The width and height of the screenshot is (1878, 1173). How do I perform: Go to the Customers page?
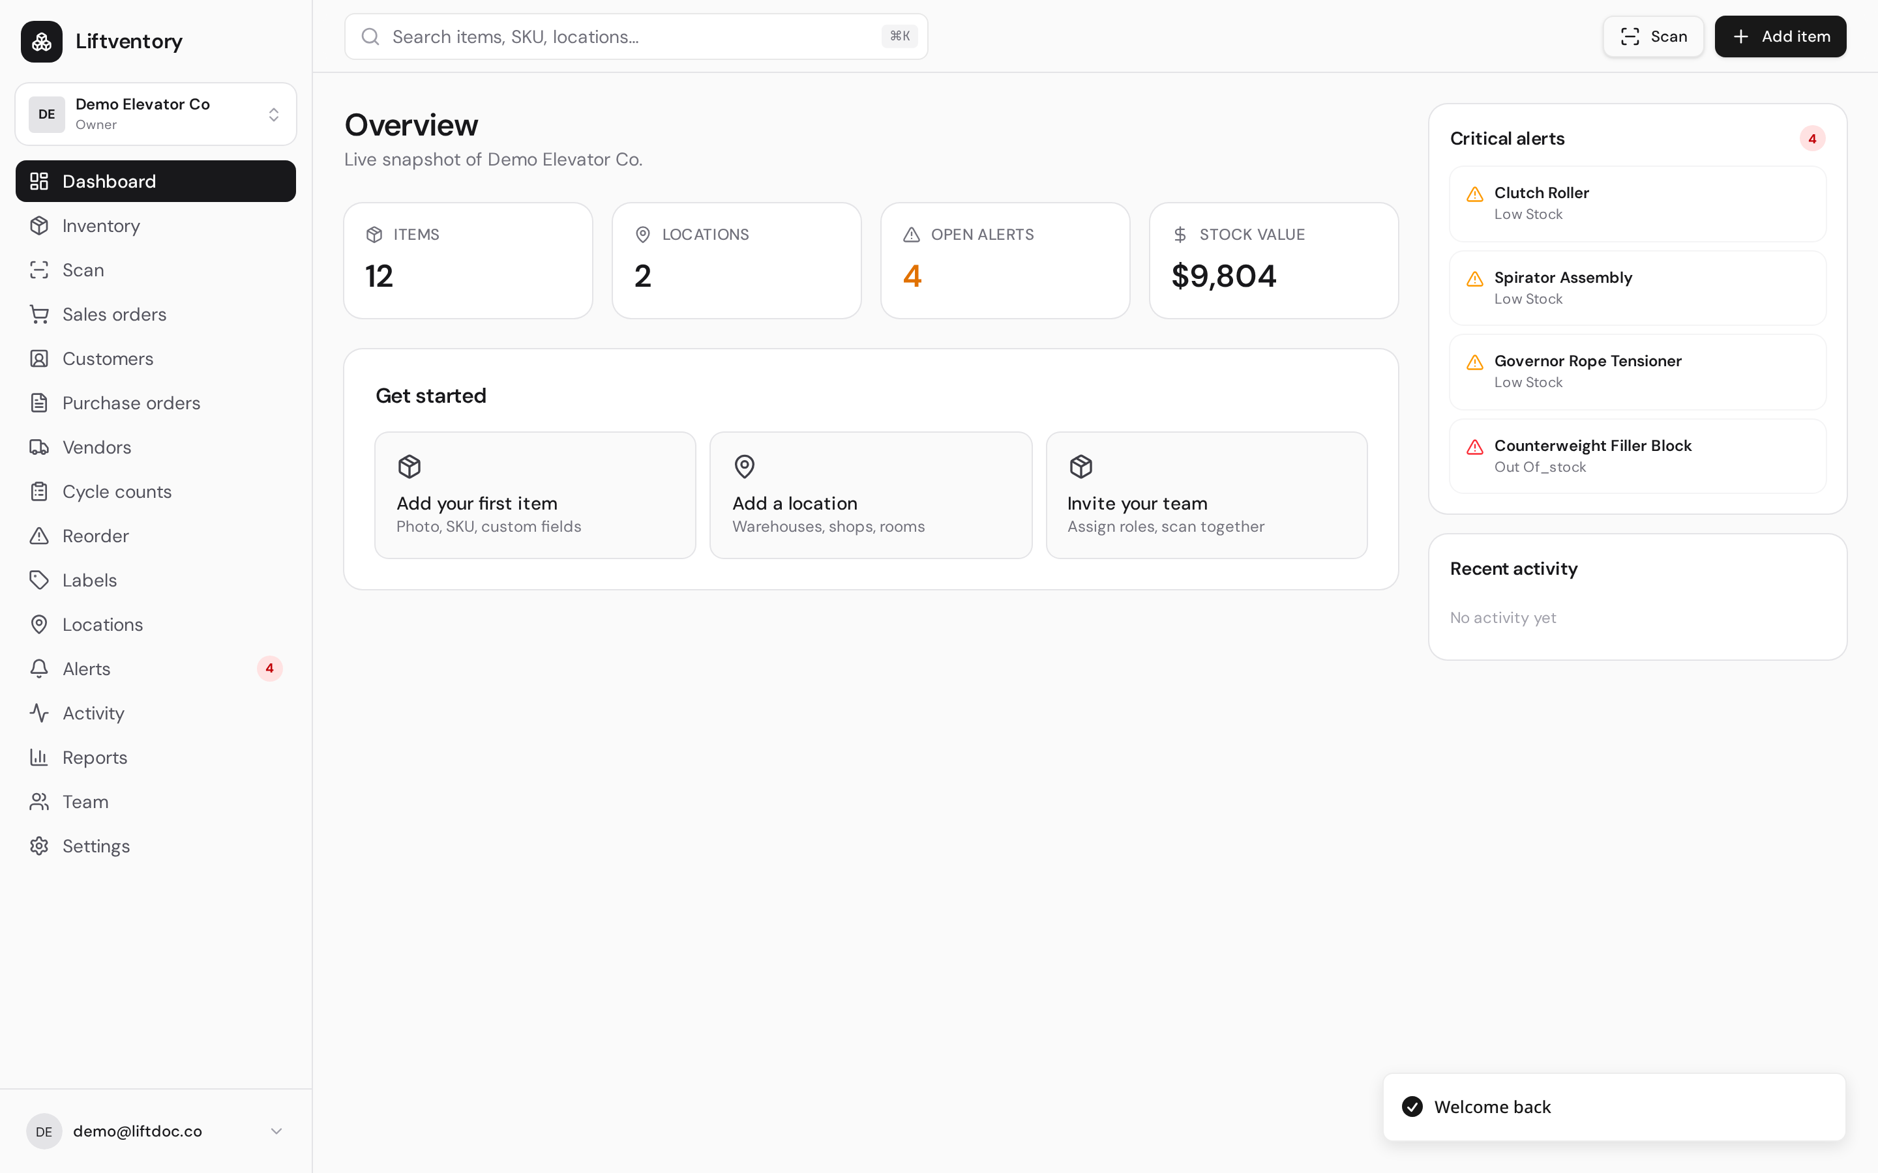tap(155, 358)
